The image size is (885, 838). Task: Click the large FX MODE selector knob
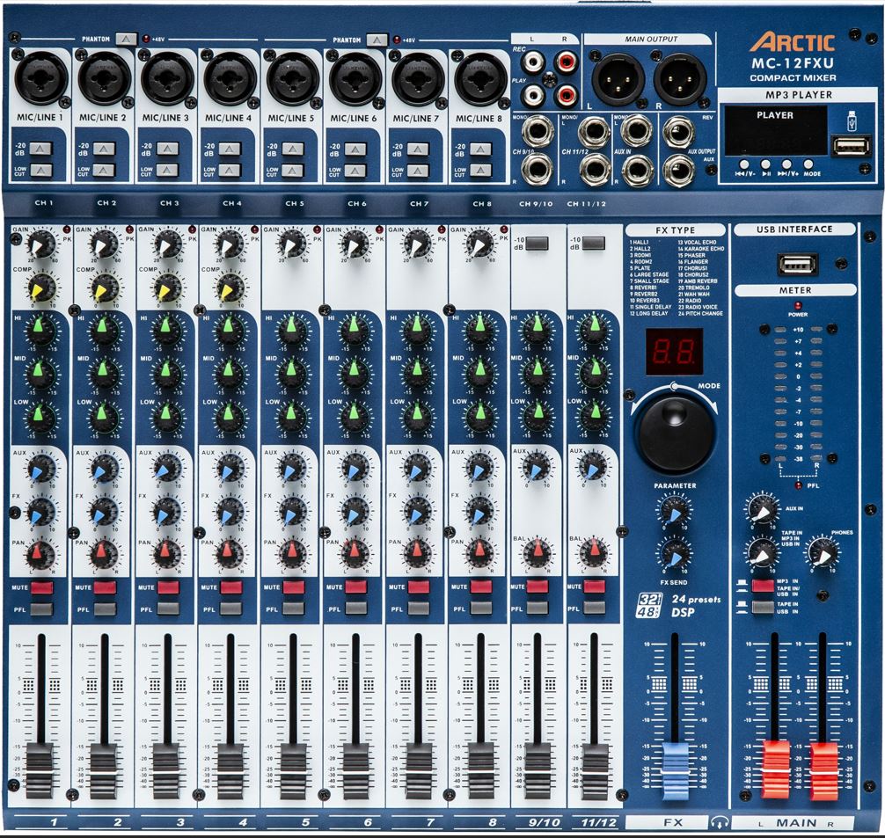click(673, 424)
